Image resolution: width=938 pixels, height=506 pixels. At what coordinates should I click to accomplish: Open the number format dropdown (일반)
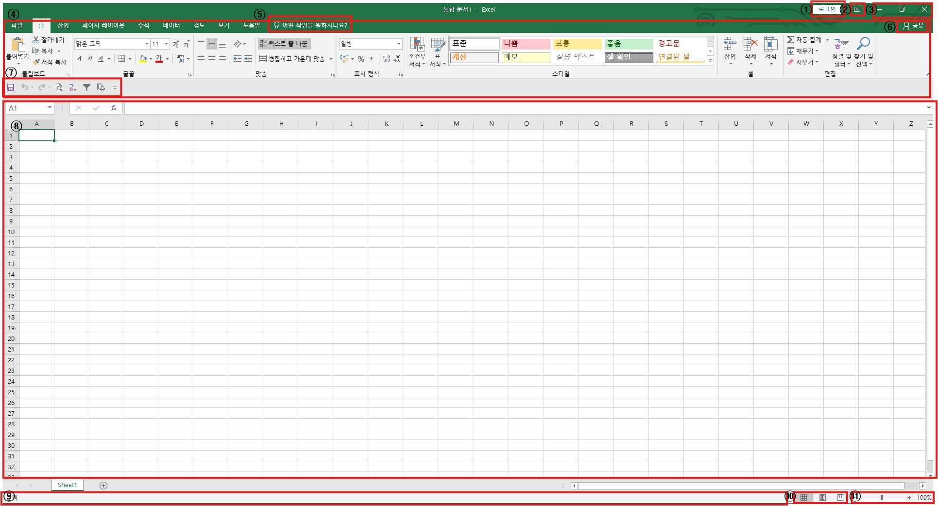click(399, 44)
